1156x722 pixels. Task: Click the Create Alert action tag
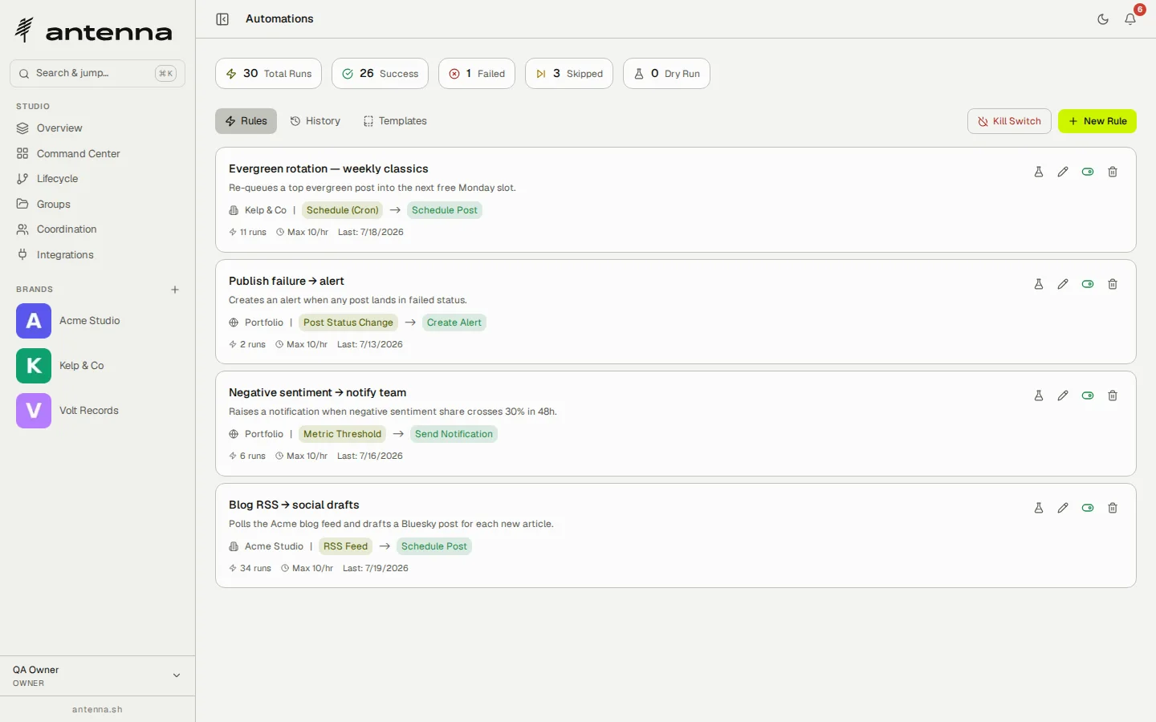[x=454, y=322]
